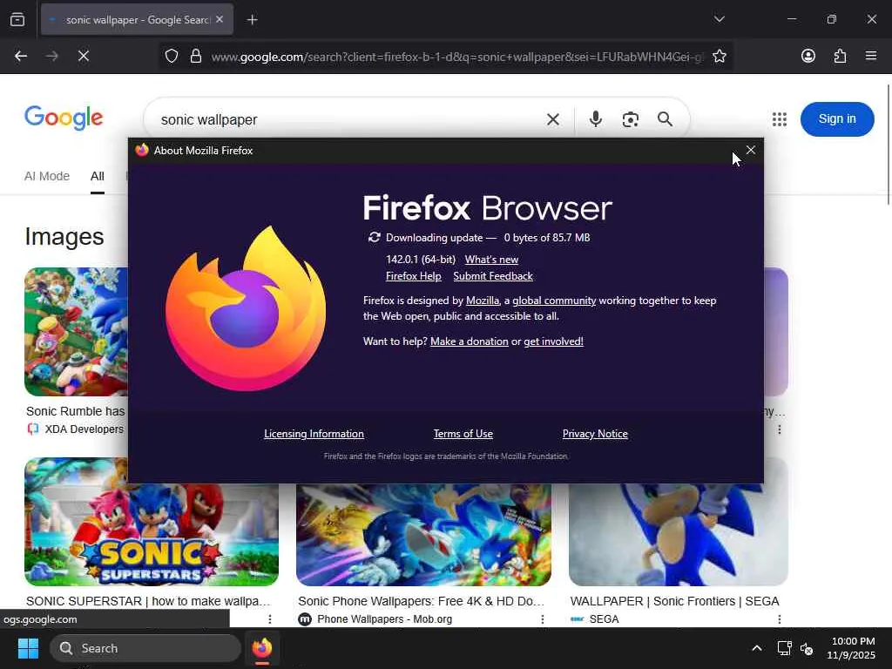Screen dimensions: 892x669
Task: Click 'Sonic Phone Wallpapers: Free 4K' title
Action: (x=421, y=601)
